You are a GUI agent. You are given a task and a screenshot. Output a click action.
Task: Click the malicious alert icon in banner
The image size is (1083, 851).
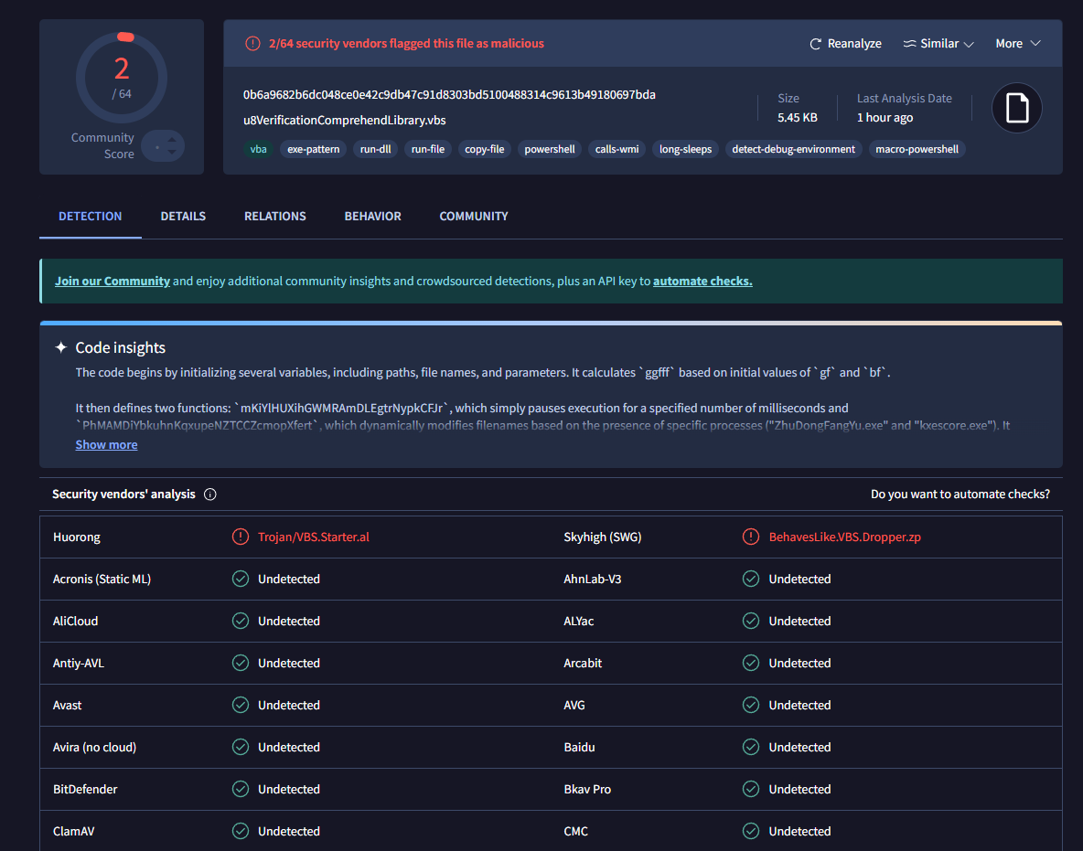point(252,44)
